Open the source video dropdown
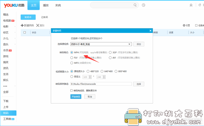 129,44
